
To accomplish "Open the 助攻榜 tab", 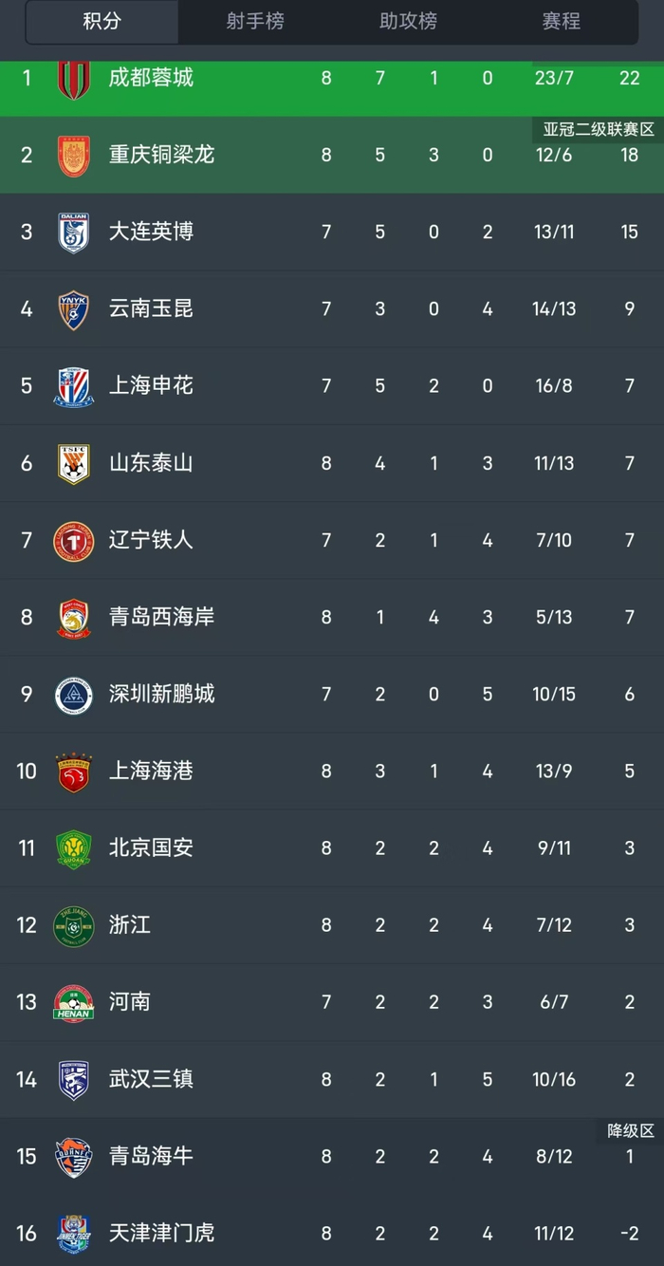I will click(x=408, y=21).
